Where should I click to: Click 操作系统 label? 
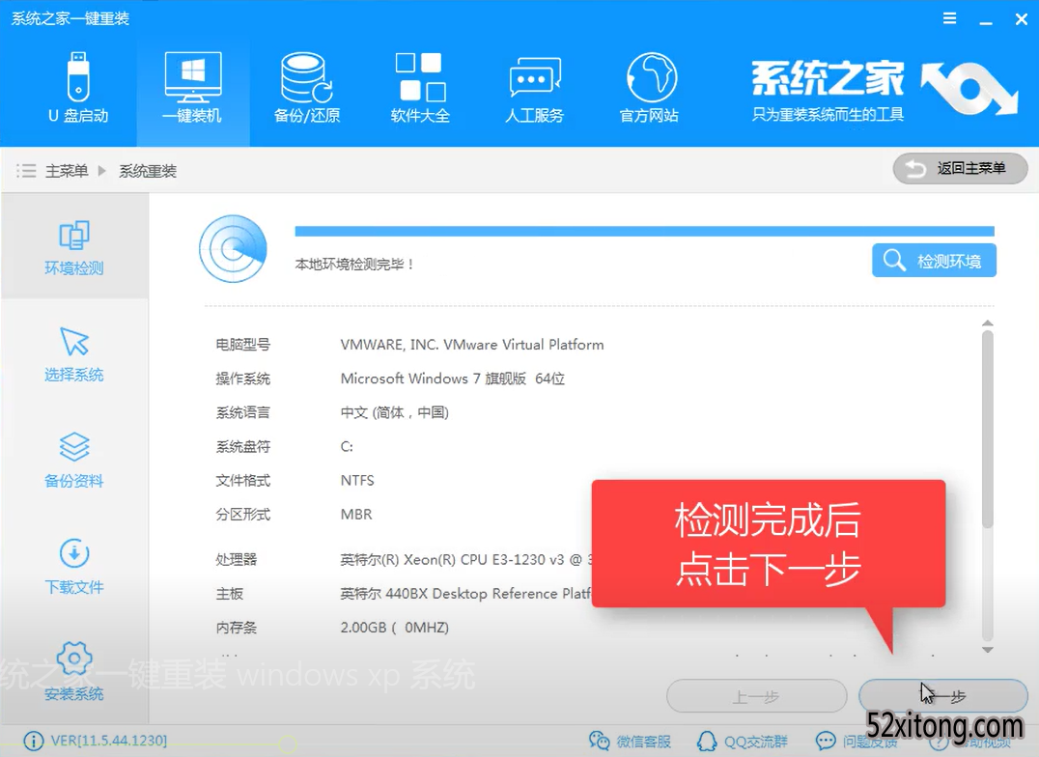(242, 378)
